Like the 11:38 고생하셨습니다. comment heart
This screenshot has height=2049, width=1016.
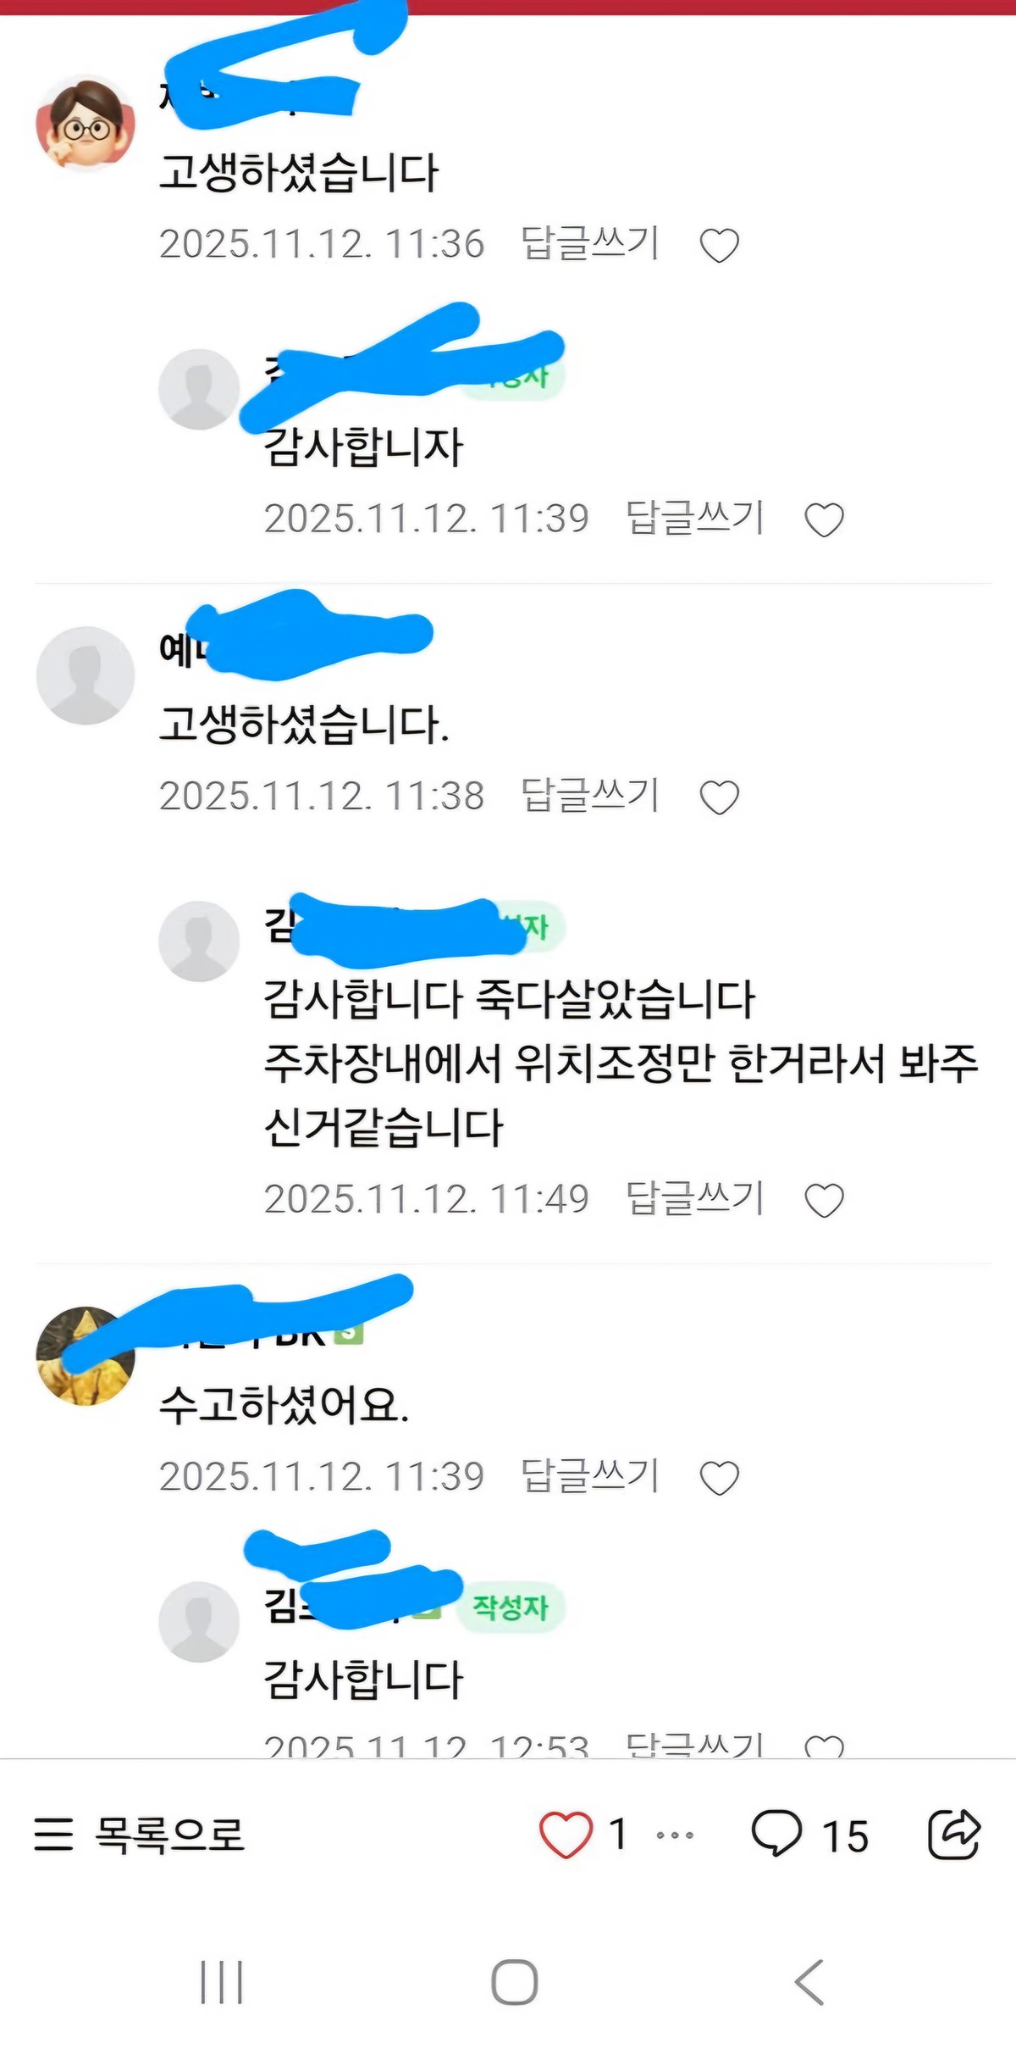[720, 797]
